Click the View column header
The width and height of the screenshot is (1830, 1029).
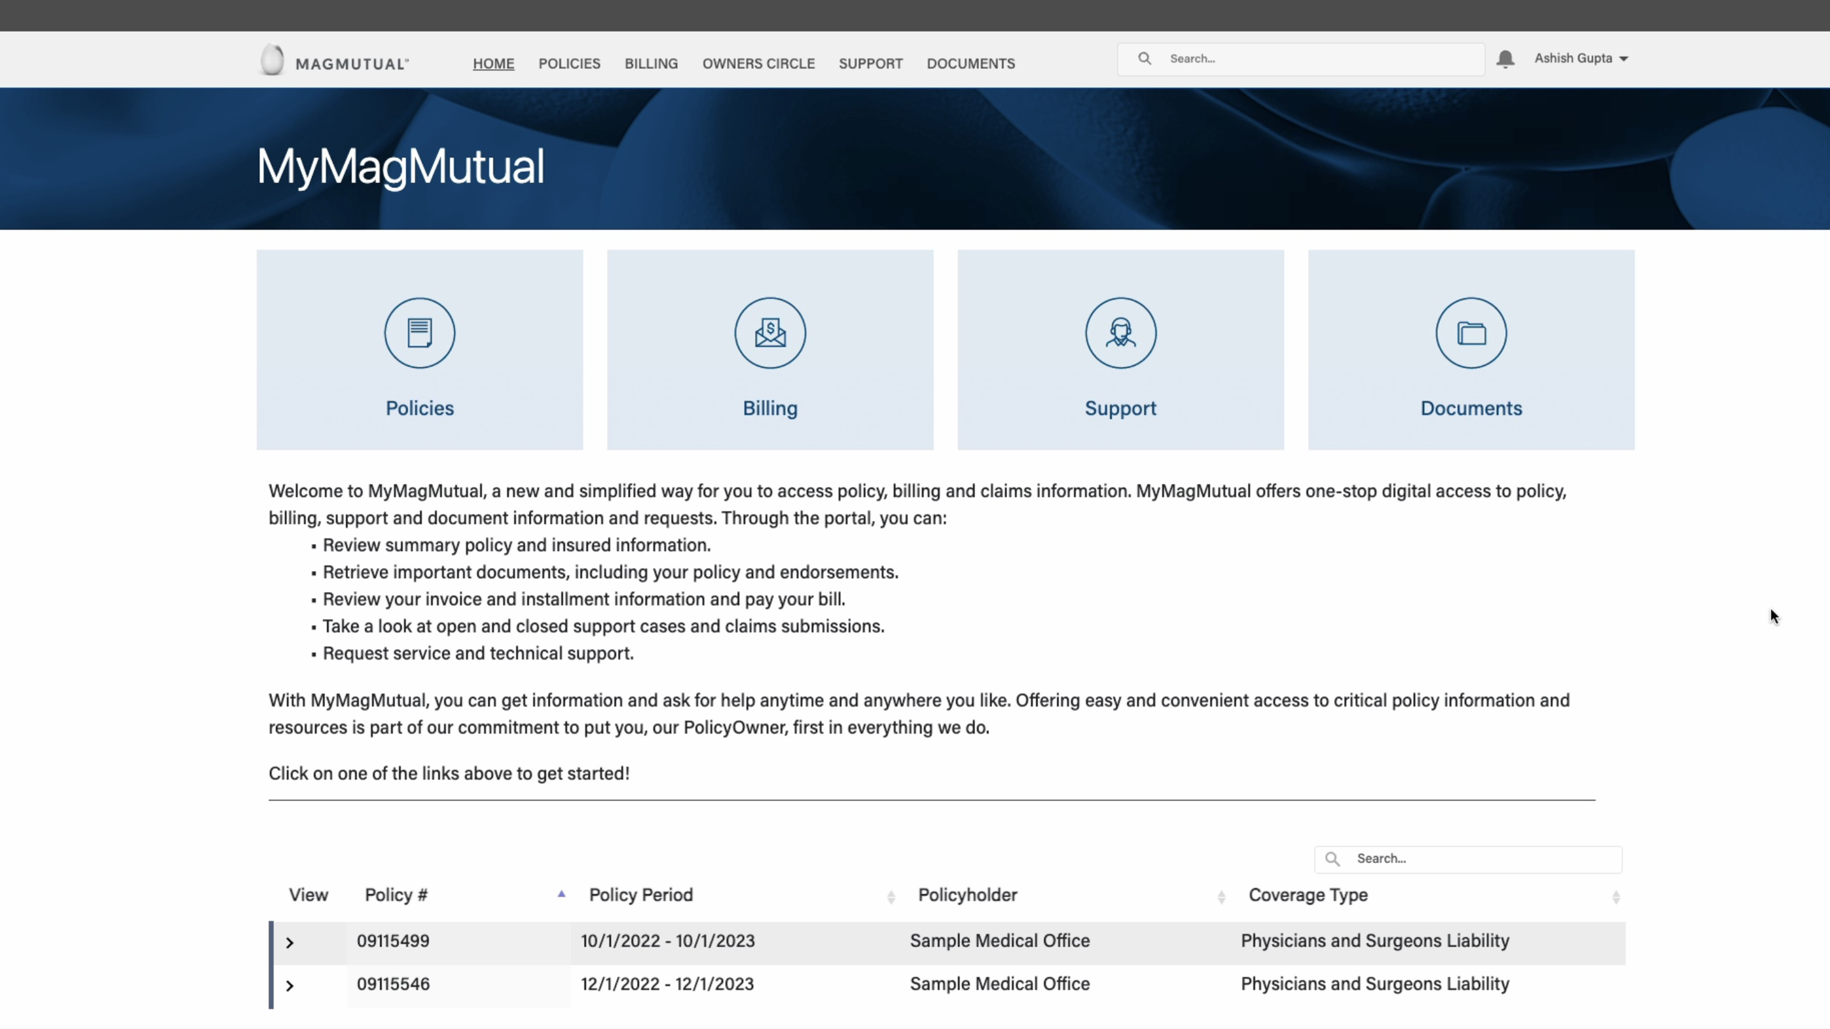click(x=308, y=895)
